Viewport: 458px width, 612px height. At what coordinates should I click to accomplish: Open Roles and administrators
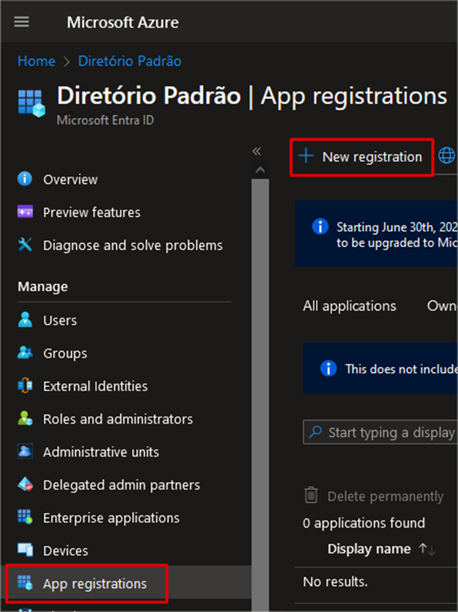coord(118,419)
